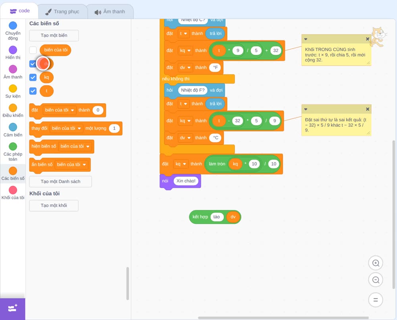Select the Âm thanh block category circle

tap(13, 69)
